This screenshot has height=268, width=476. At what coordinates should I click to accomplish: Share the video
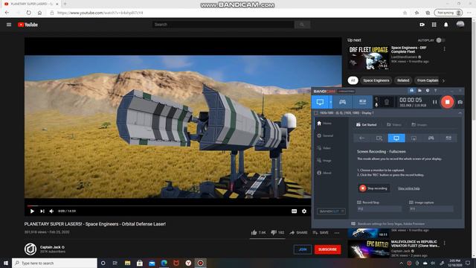pos(298,232)
